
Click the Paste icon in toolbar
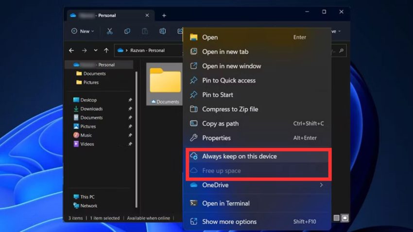(x=145, y=31)
